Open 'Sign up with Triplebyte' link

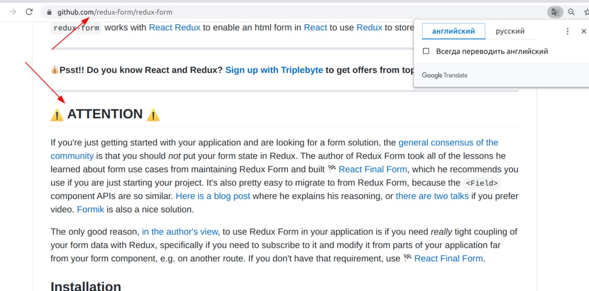pyautogui.click(x=274, y=70)
